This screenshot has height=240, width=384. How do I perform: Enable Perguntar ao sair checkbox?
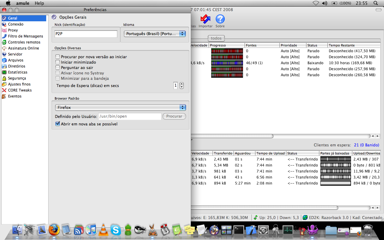58,67
